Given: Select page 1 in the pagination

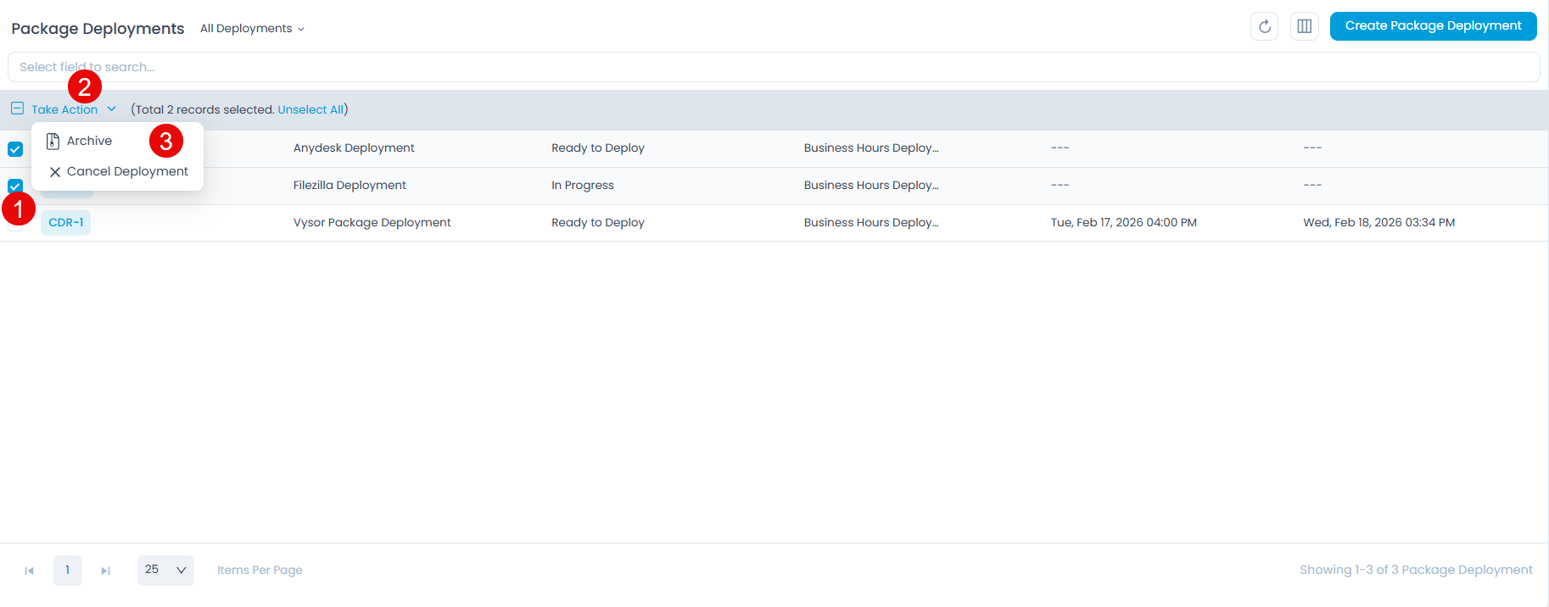Looking at the screenshot, I should click(x=68, y=571).
